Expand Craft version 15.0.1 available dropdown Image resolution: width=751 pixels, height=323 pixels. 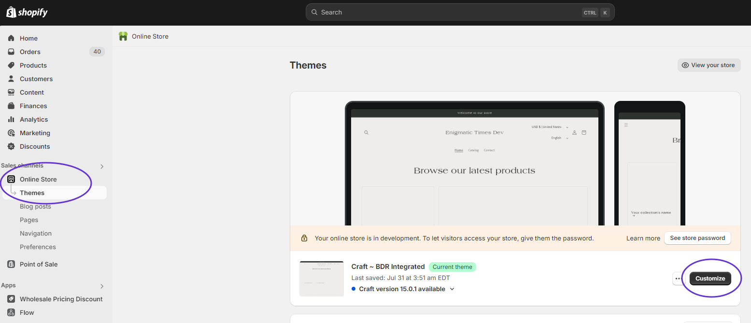(x=452, y=289)
